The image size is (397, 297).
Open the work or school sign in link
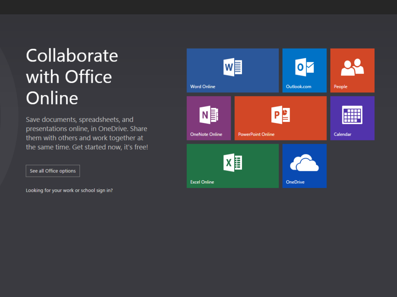click(x=69, y=190)
